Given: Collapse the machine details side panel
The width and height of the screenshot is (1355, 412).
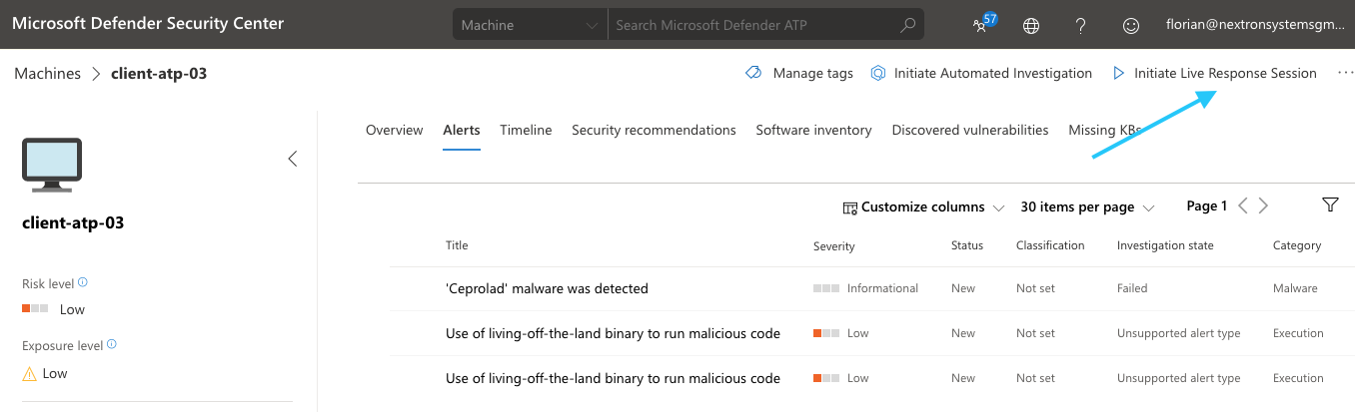Looking at the screenshot, I should (293, 159).
